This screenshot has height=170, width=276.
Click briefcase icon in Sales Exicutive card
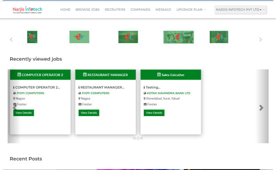click(145, 104)
